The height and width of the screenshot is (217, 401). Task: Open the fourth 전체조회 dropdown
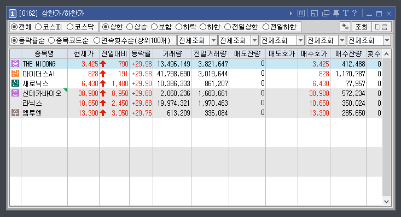(x=326, y=40)
